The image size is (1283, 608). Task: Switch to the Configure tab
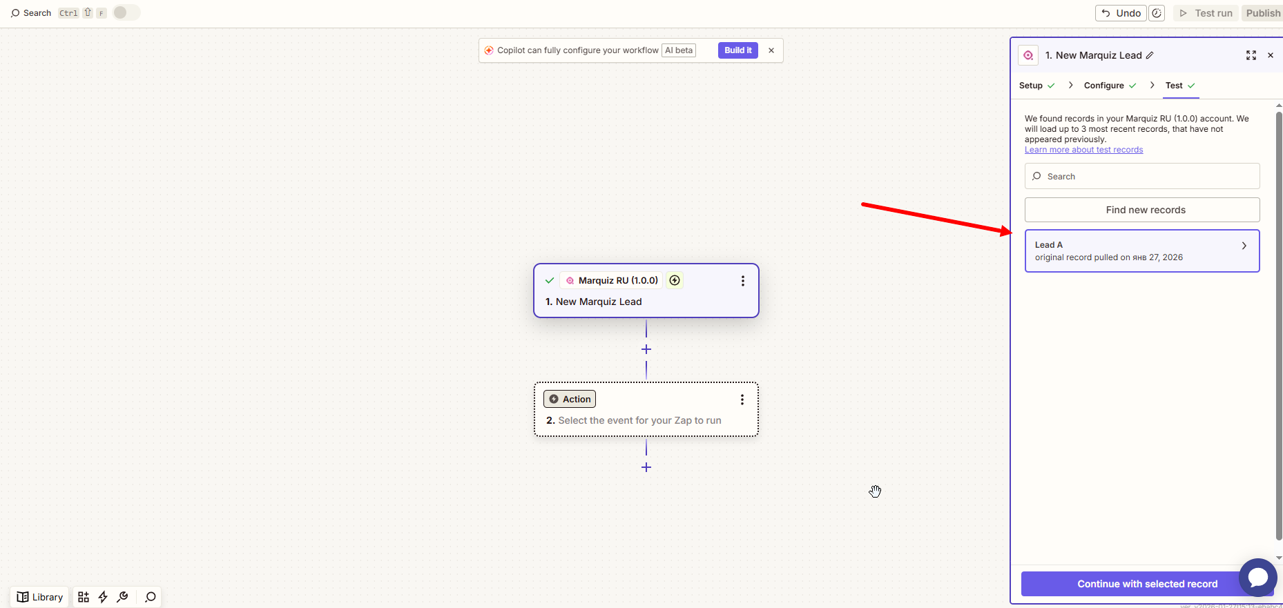tap(1103, 86)
